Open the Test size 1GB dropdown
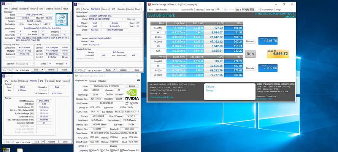Viewport: 338px width, 152px height. click(226, 9)
